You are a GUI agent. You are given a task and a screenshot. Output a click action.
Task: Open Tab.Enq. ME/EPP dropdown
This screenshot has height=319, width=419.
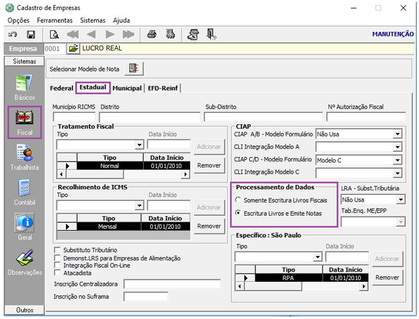[x=401, y=222]
